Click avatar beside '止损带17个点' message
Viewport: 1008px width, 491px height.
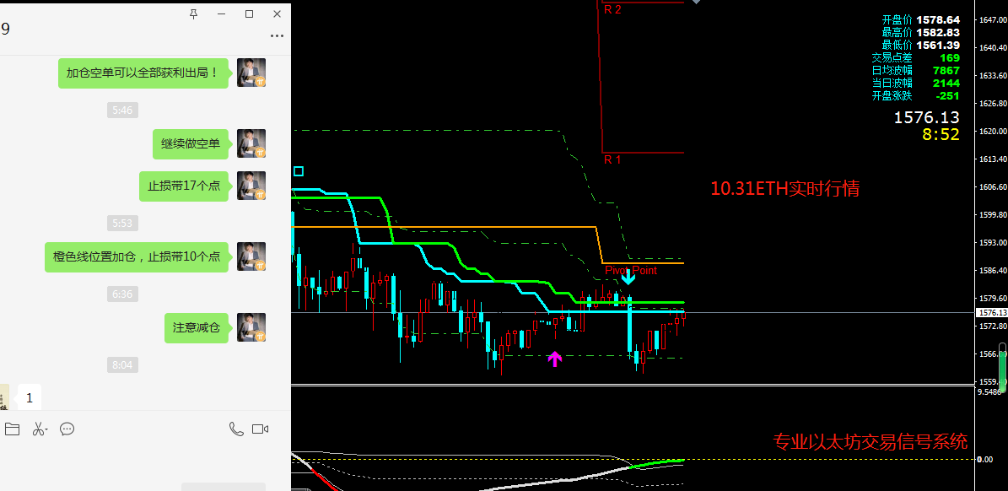pos(251,185)
